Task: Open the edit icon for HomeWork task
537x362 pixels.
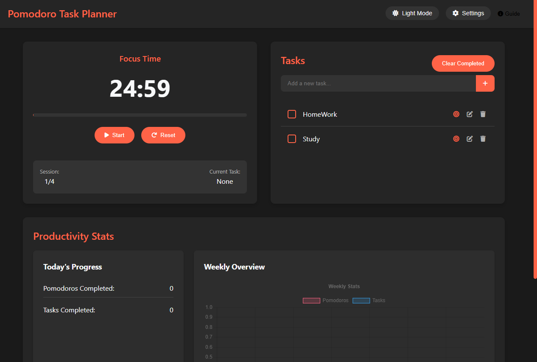Action: pos(470,114)
